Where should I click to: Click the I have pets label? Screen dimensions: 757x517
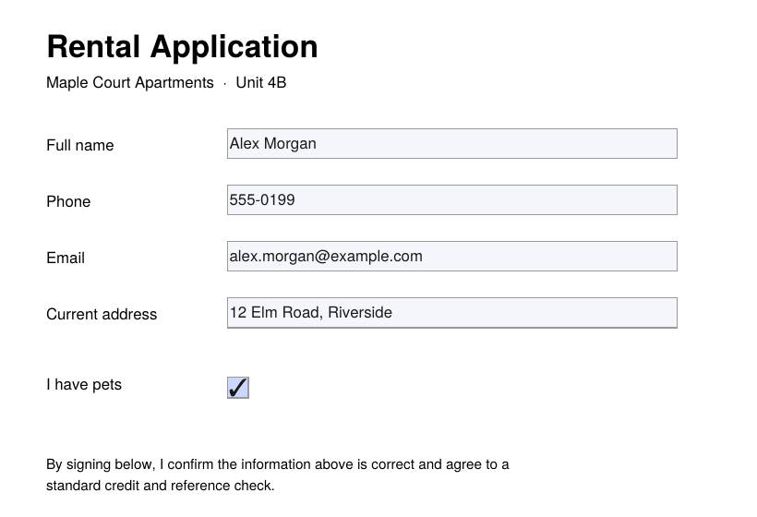coord(84,385)
